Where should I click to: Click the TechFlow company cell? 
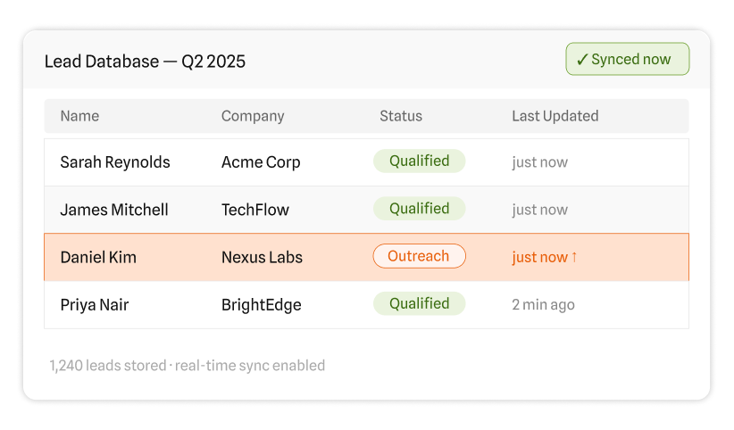pyautogui.click(x=255, y=210)
